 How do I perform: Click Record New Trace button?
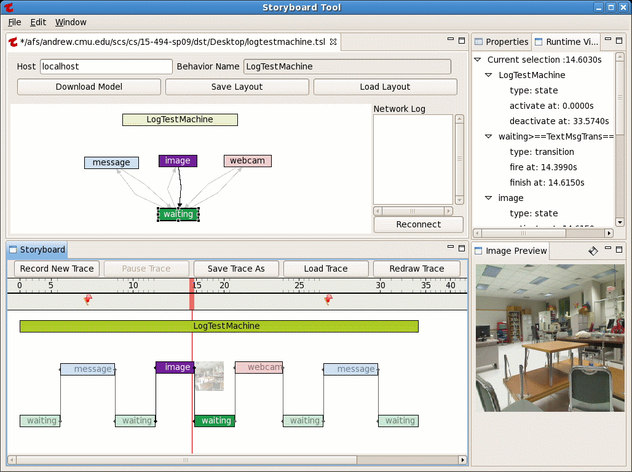point(57,269)
